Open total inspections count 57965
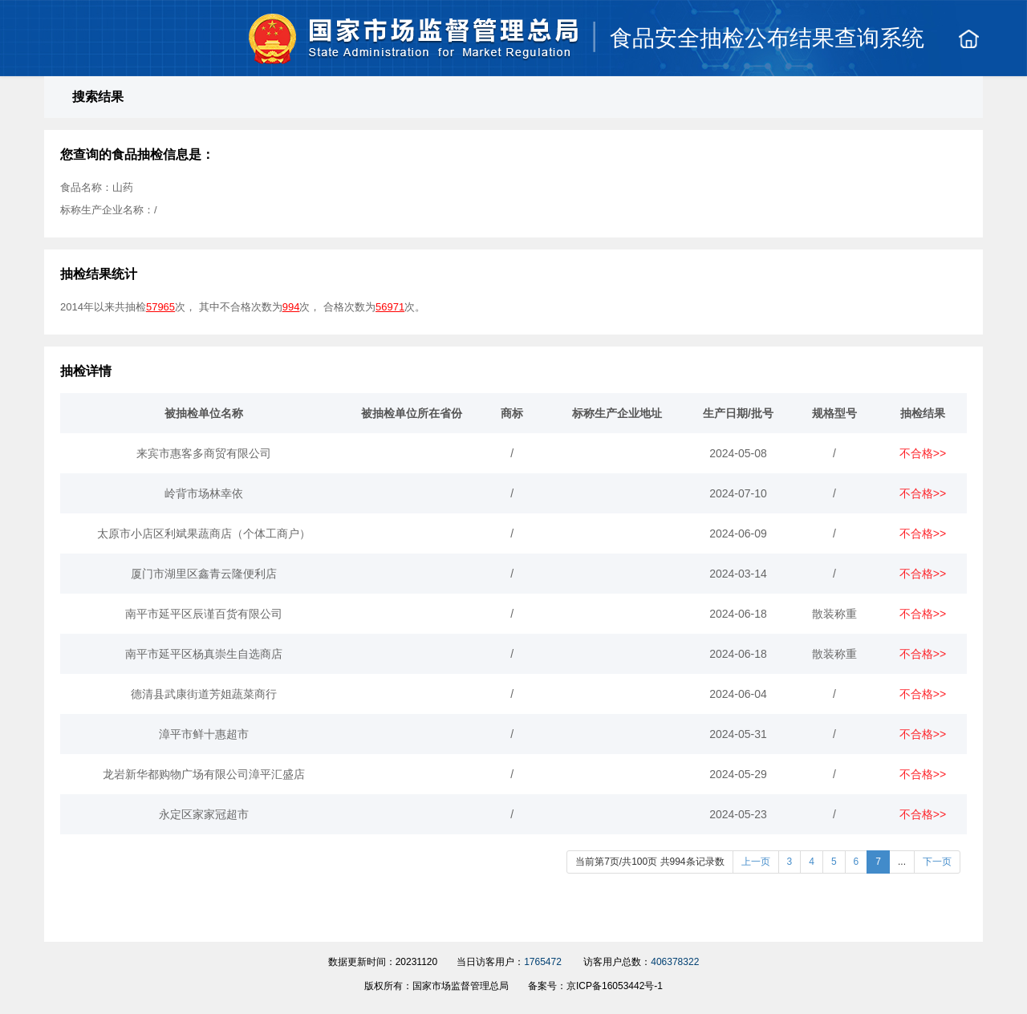 (160, 307)
